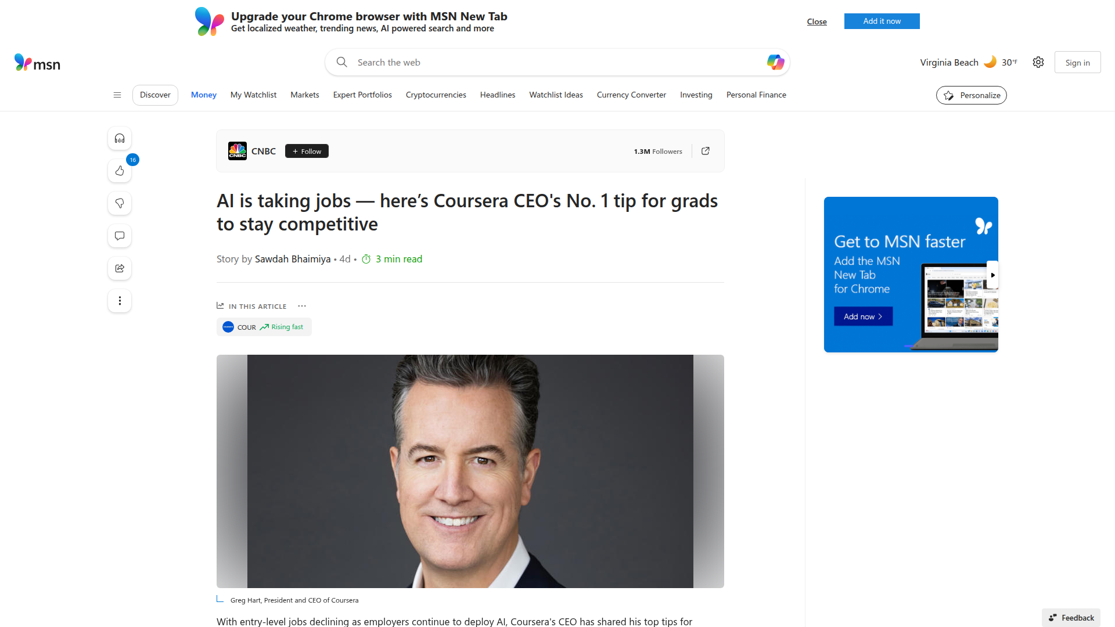The image size is (1115, 627).
Task: Open CNBC publisher page external link icon
Action: tap(706, 151)
